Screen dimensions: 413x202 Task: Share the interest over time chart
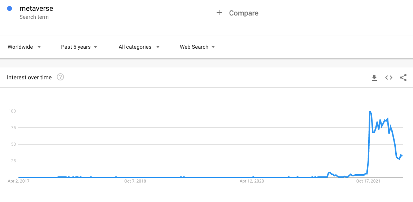tap(403, 78)
